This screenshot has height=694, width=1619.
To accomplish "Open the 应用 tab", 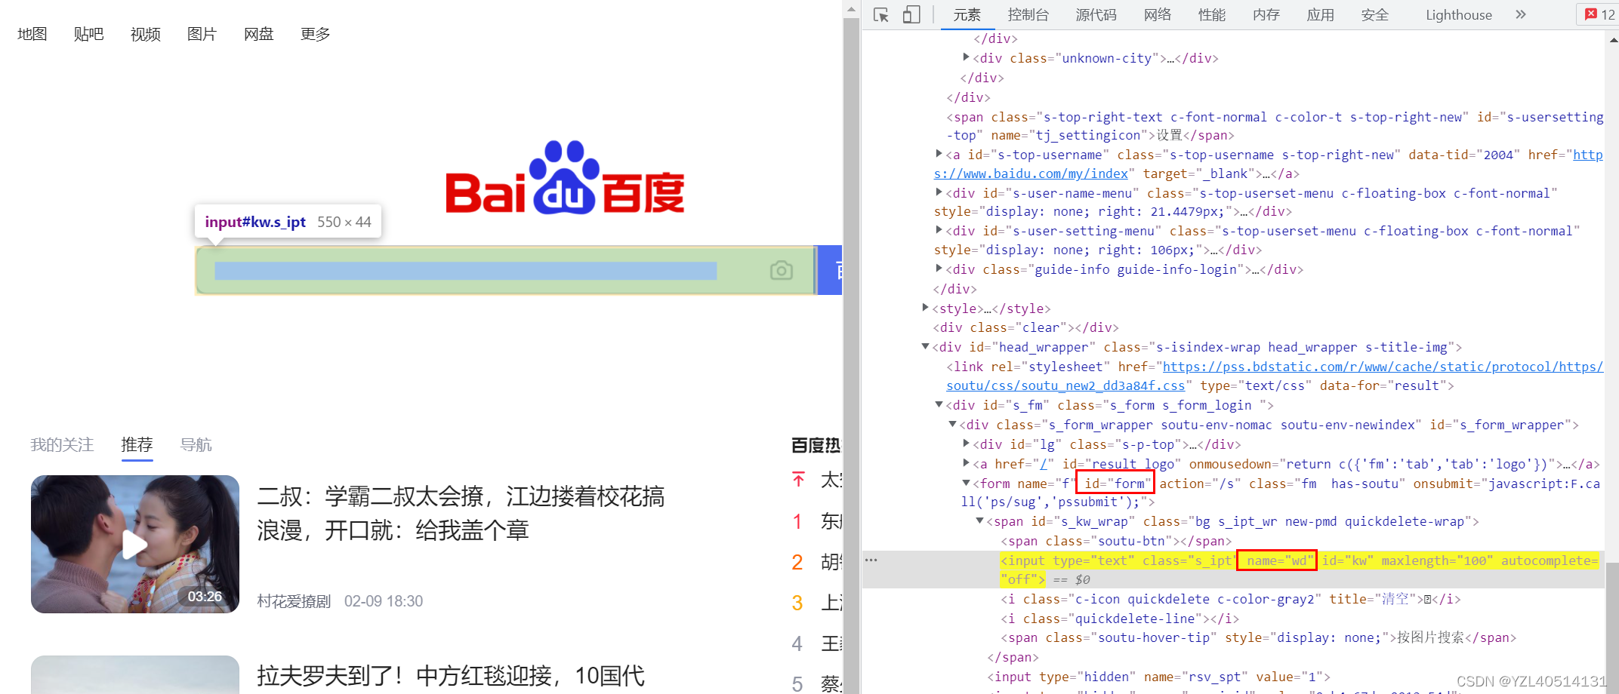I will click(1320, 15).
